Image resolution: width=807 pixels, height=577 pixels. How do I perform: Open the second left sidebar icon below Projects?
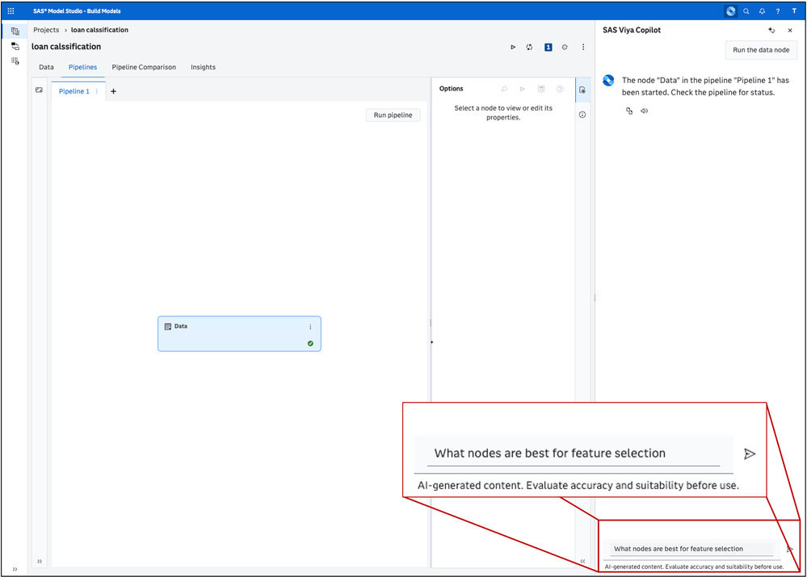pyautogui.click(x=15, y=46)
